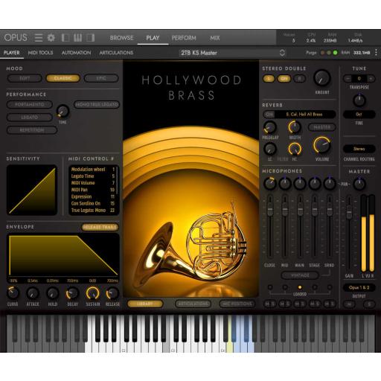Select Modulation wheel in MIDI Control list
Screen dimensions: 381x381
tap(93, 170)
